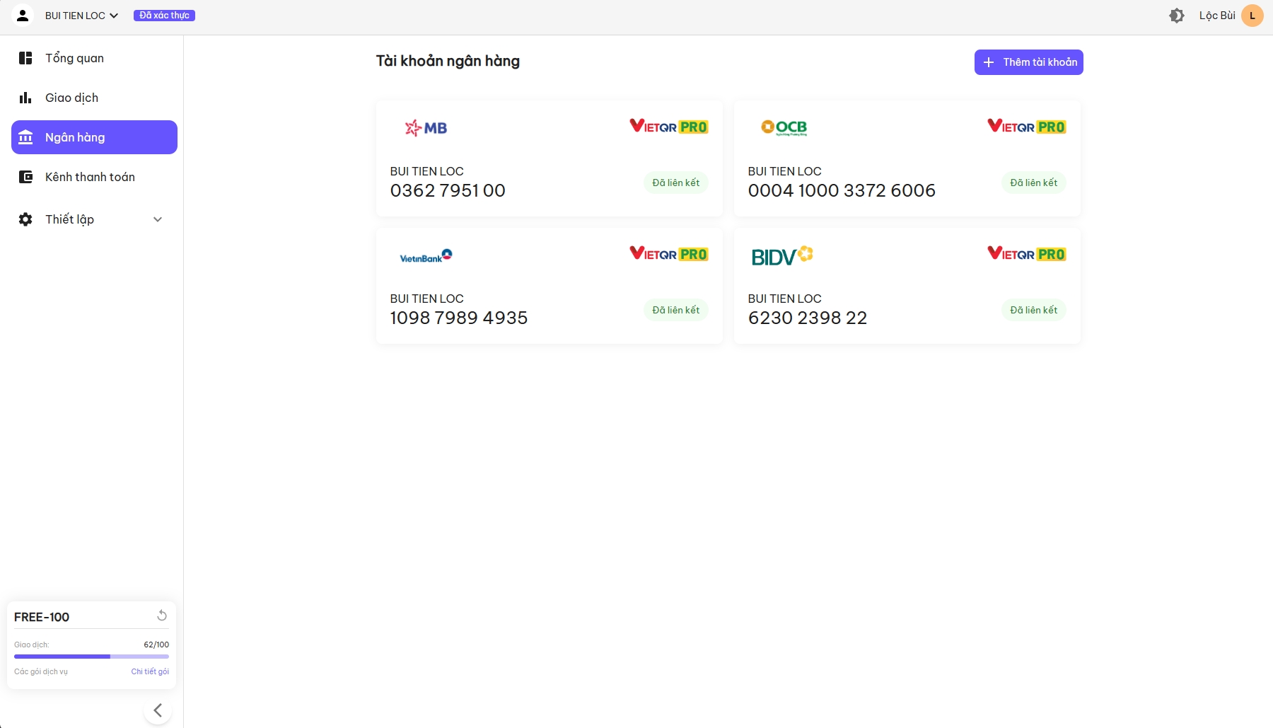
Task: Click the refresh icon on FREE-100 plan
Action: 162,616
